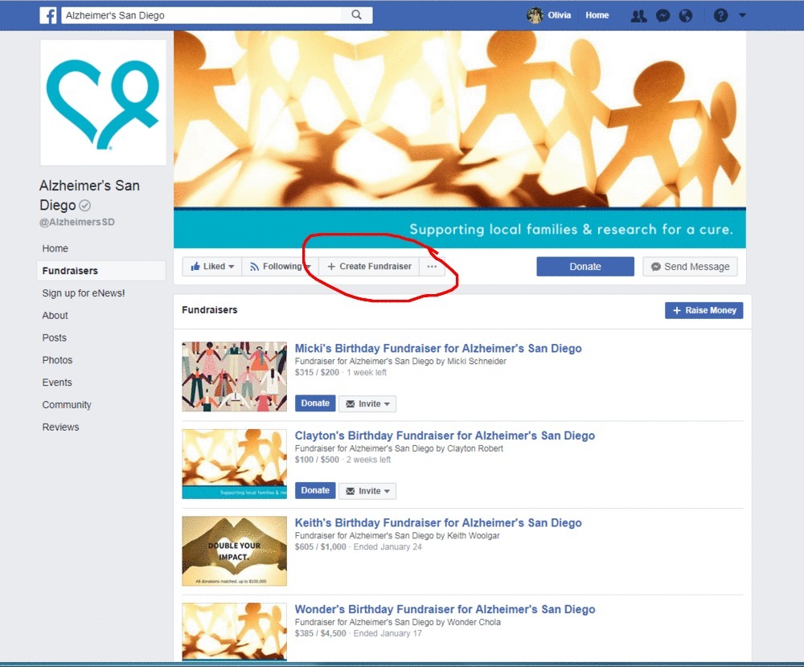This screenshot has width=804, height=667.
Task: Click "$100 / $500 · 2 weeks left" text
Action: pyautogui.click(x=343, y=460)
